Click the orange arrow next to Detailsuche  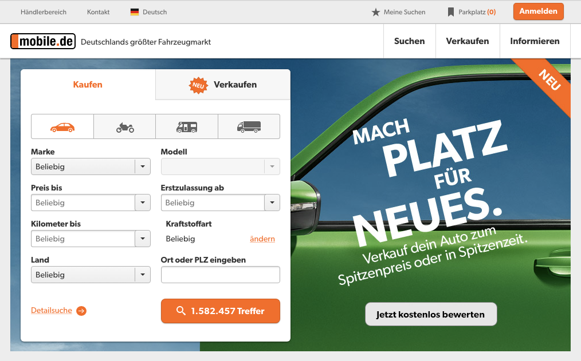(81, 311)
